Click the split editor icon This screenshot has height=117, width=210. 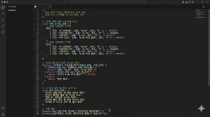203,7
